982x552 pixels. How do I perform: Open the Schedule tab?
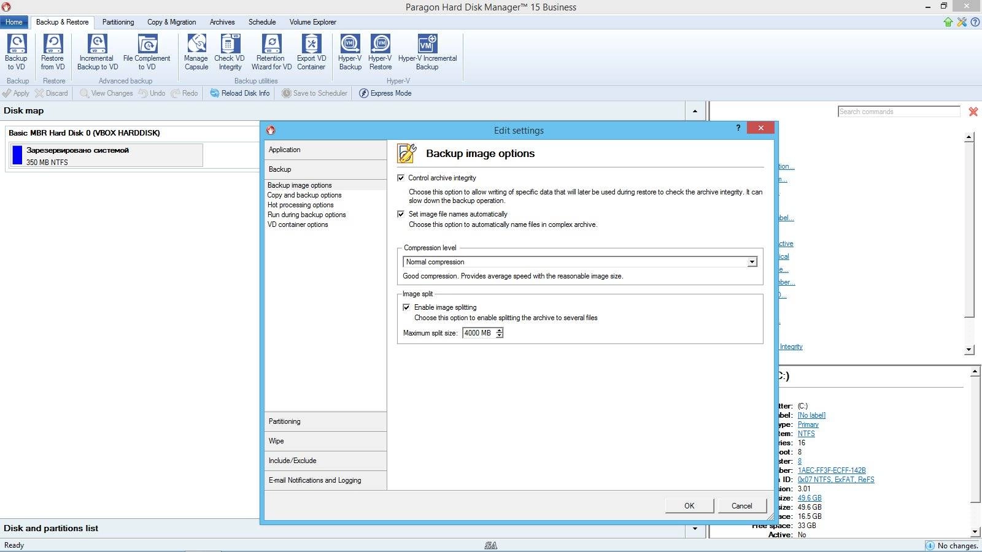click(x=262, y=22)
